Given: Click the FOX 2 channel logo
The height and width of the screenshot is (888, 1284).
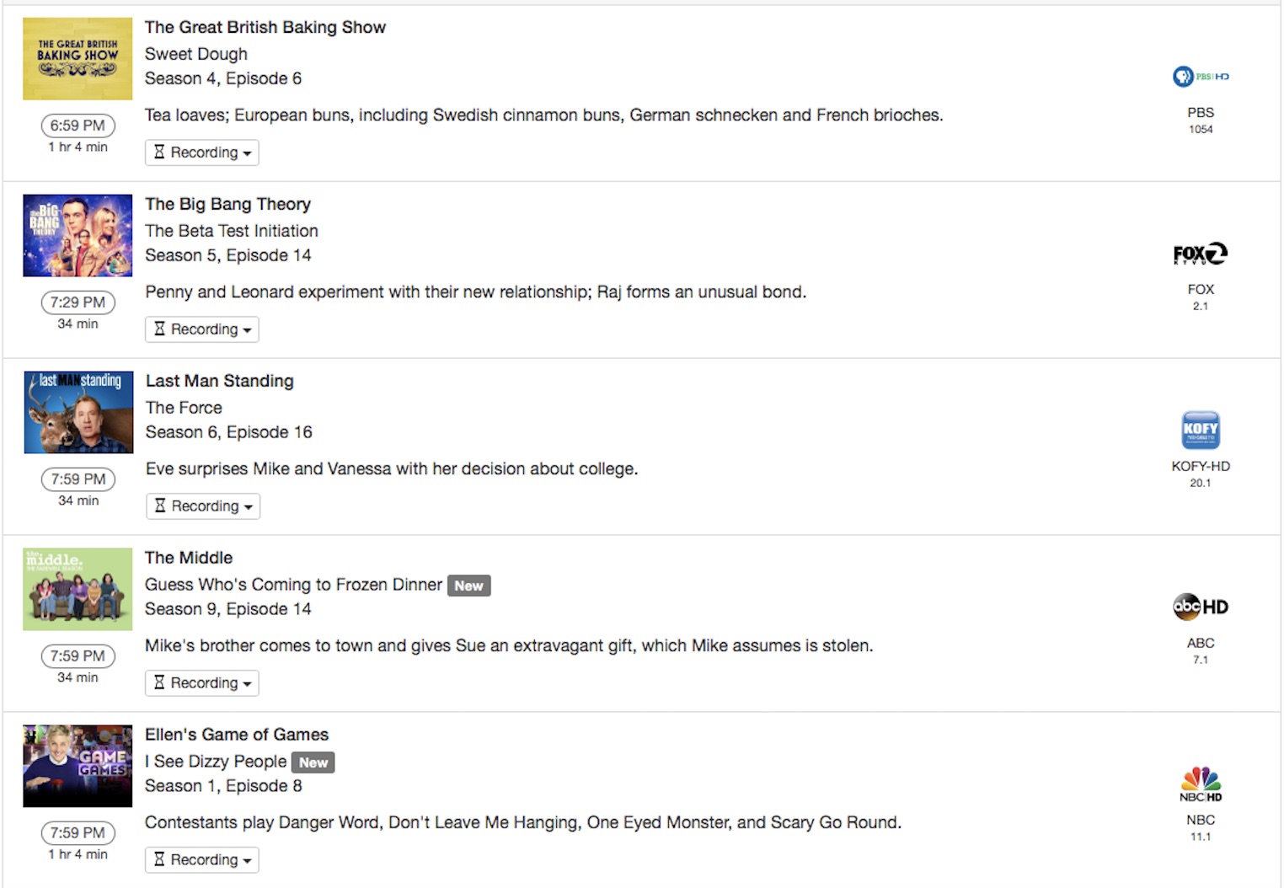Looking at the screenshot, I should 1200,254.
